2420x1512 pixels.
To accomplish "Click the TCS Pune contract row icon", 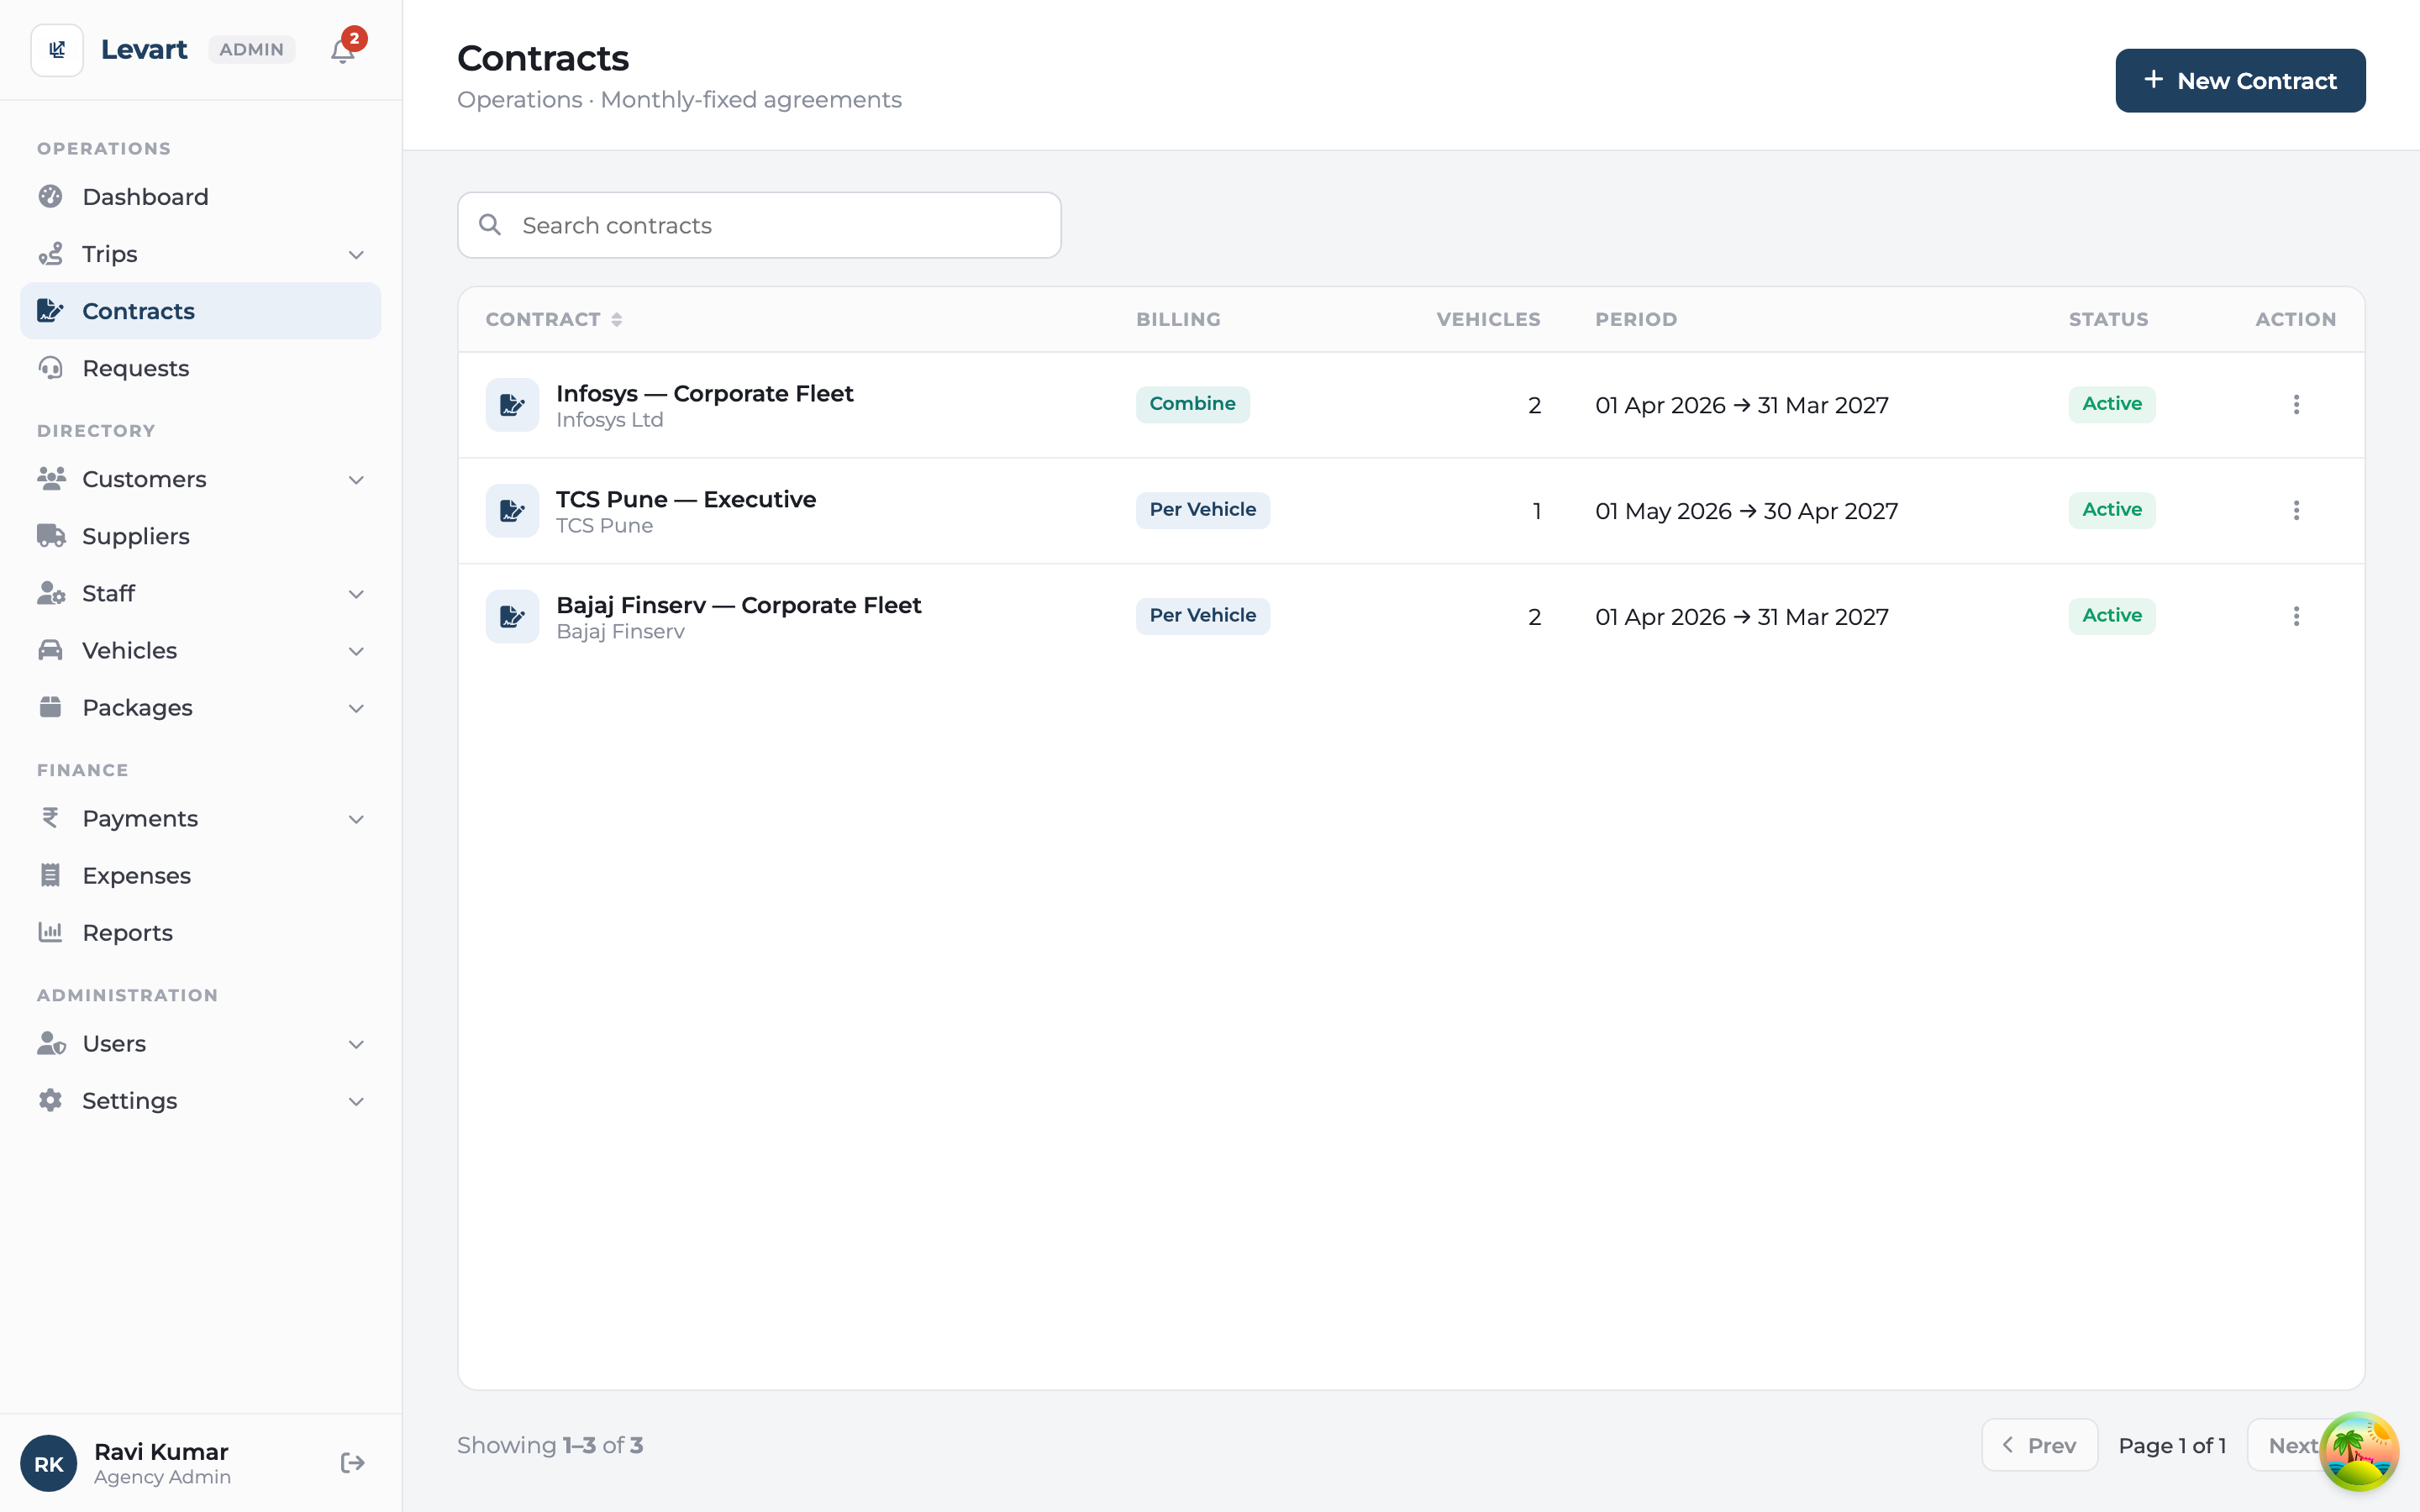I will 512,511.
